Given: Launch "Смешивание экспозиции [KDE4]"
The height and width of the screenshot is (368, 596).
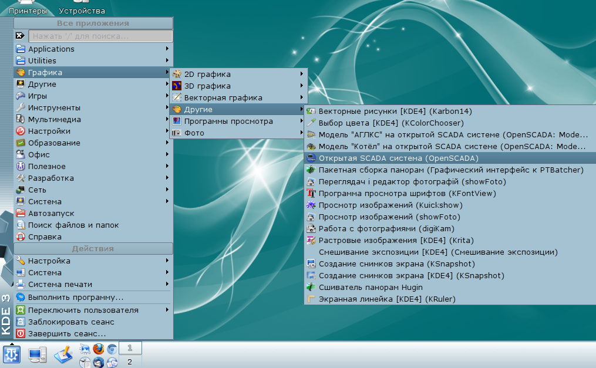Looking at the screenshot, I should click(450, 252).
